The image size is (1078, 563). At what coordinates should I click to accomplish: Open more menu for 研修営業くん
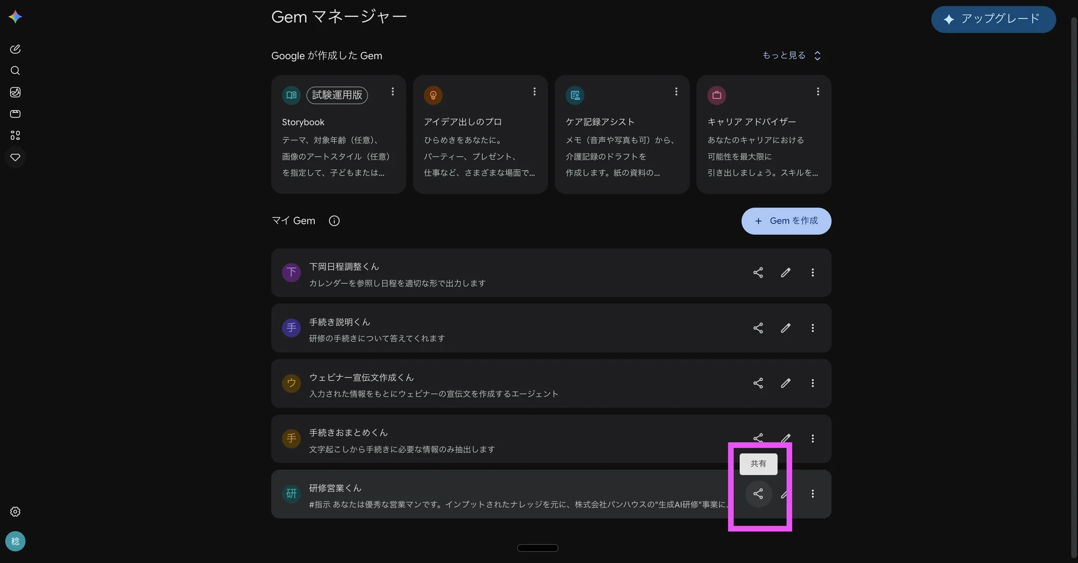pos(813,494)
